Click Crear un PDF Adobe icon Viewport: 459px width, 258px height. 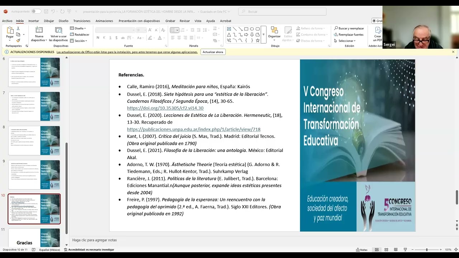coord(378,34)
